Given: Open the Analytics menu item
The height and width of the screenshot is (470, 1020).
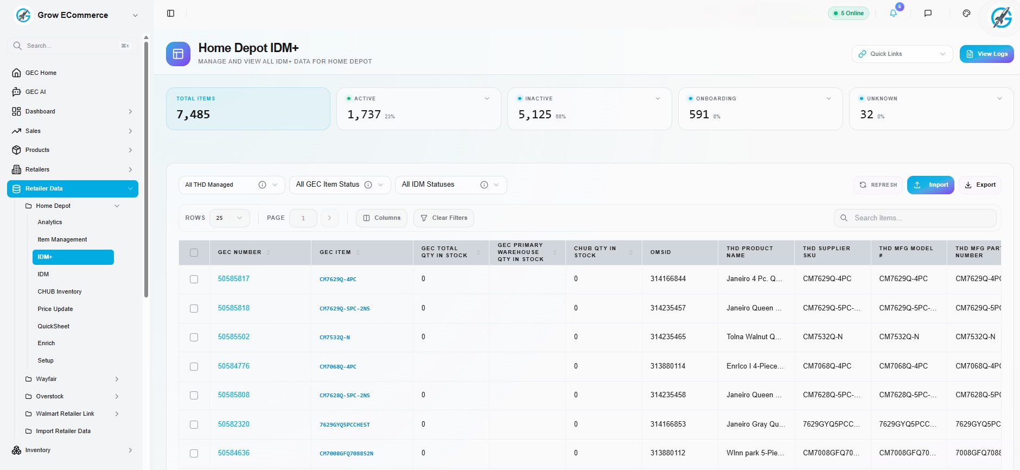Looking at the screenshot, I should pyautogui.click(x=50, y=222).
